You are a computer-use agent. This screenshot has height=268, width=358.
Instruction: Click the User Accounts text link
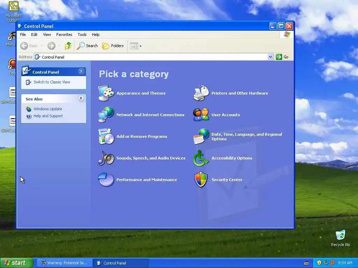point(225,115)
